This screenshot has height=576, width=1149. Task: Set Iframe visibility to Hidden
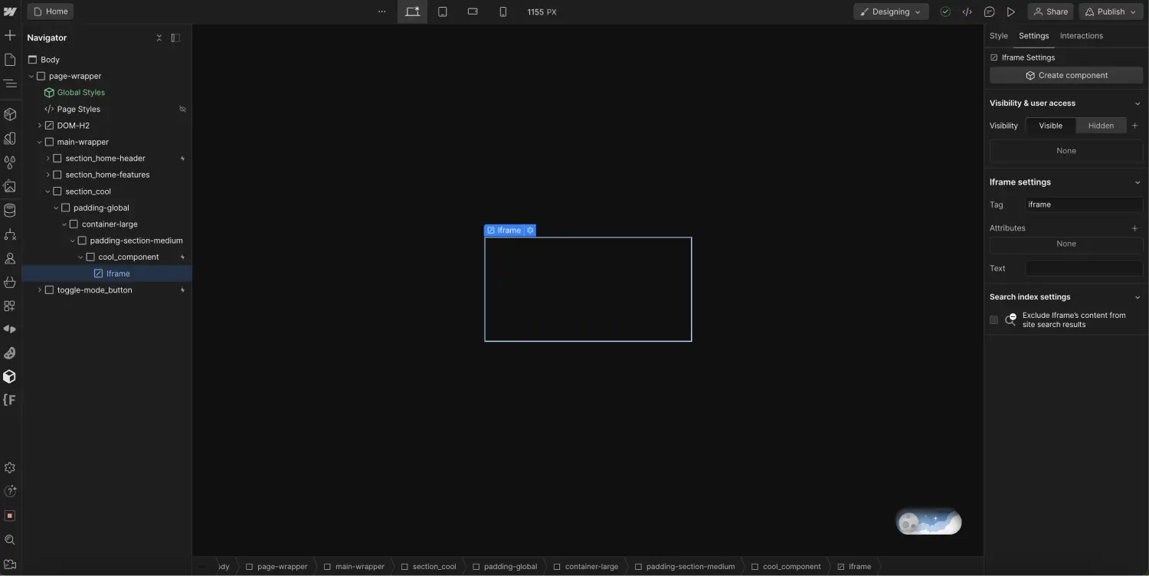(x=1101, y=125)
